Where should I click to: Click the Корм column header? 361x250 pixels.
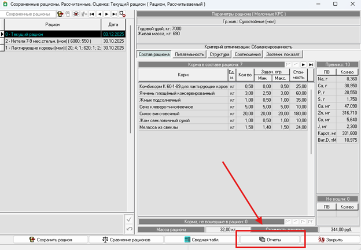pos(183,75)
